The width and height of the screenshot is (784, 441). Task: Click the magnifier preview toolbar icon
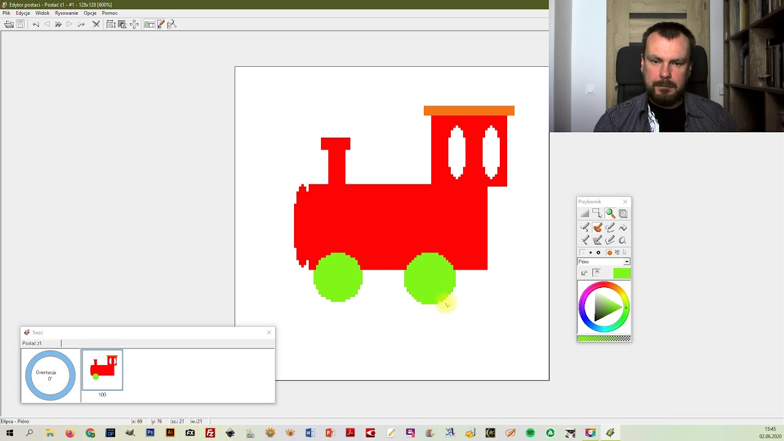coord(171,24)
